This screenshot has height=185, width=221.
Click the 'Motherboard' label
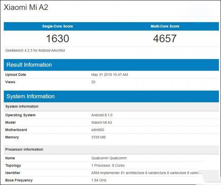[x=16, y=130]
